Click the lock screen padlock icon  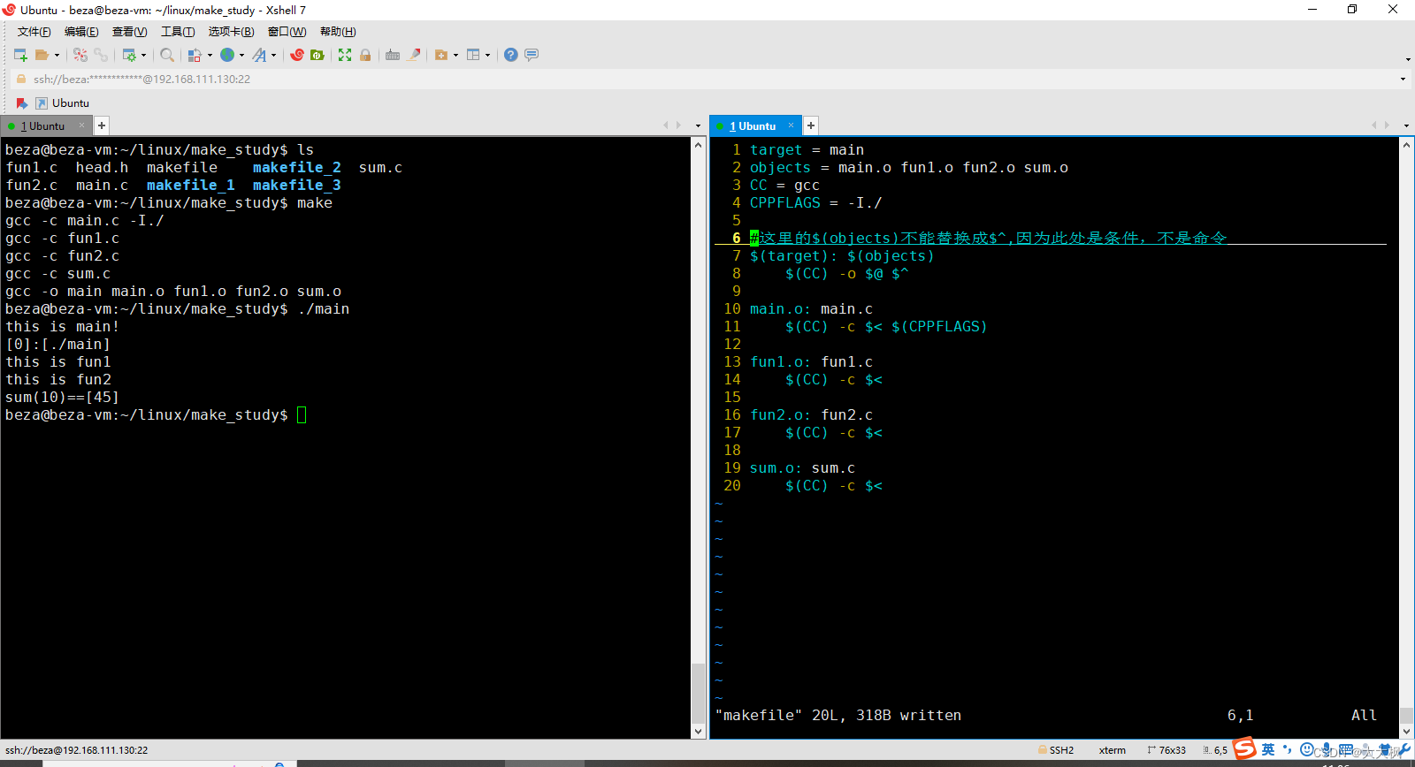pos(365,55)
